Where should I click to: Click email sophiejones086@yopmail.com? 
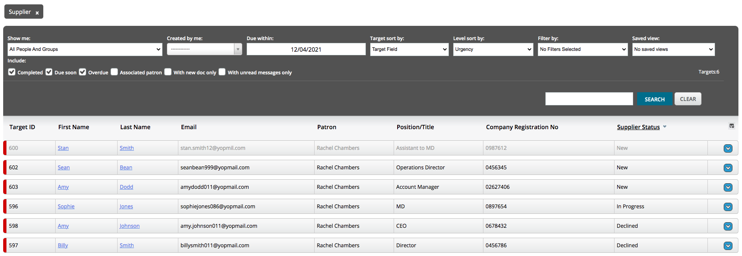[218, 206]
